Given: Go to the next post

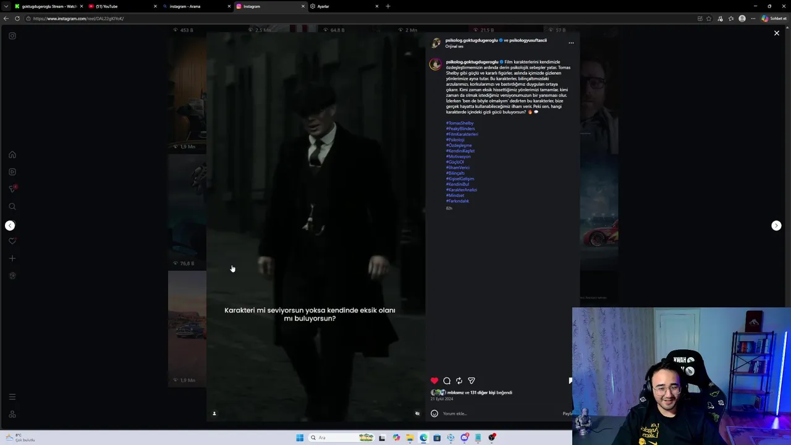Looking at the screenshot, I should pos(777,226).
